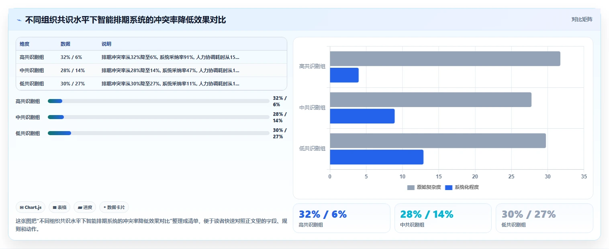Click the panel title 不同组织共识水平下智能排期系统
This screenshot has width=609, height=249.
point(126,20)
